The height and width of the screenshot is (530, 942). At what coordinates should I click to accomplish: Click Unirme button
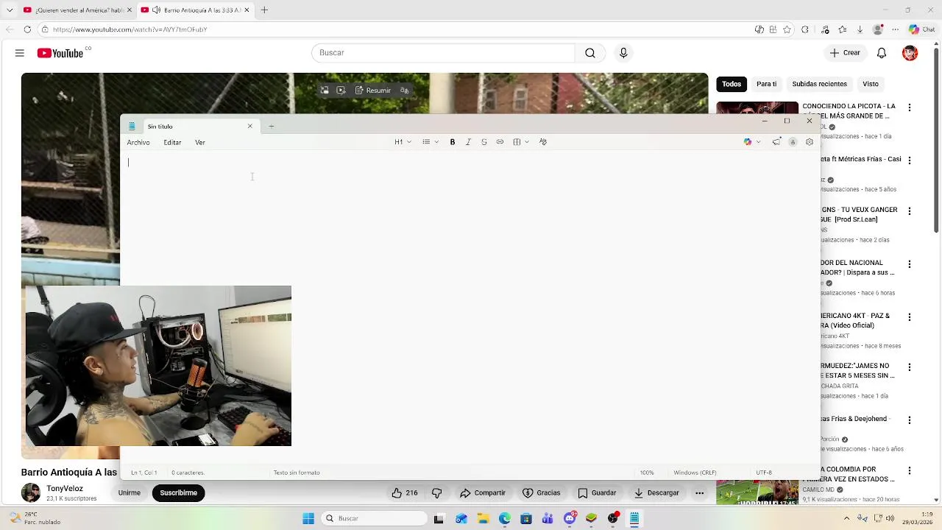click(130, 493)
